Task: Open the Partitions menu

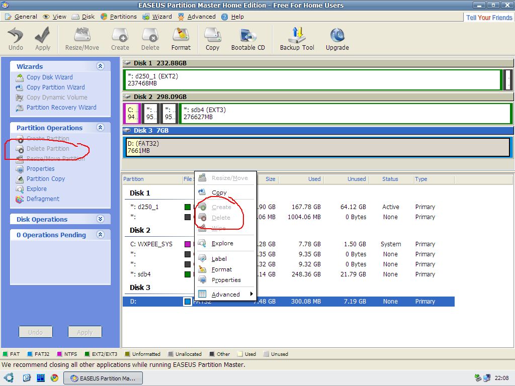Action: pyautogui.click(x=119, y=17)
